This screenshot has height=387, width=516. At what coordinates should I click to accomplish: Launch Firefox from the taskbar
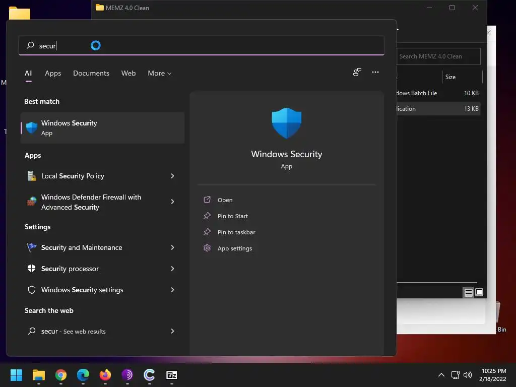pos(105,375)
